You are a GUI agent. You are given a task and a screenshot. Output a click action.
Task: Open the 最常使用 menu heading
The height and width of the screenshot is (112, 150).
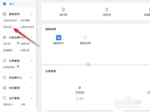click(x=14, y=14)
